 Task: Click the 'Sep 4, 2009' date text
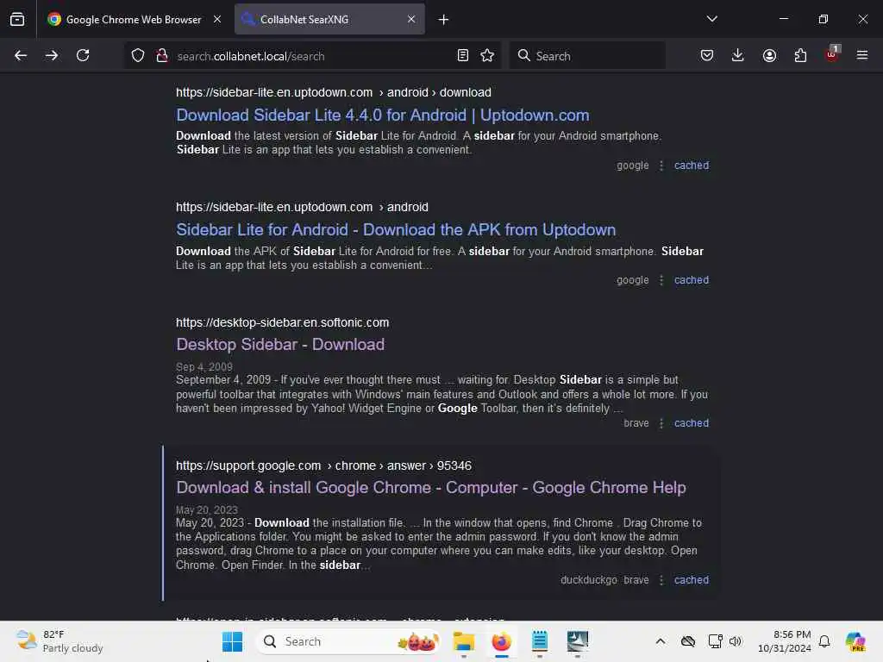pos(204,367)
